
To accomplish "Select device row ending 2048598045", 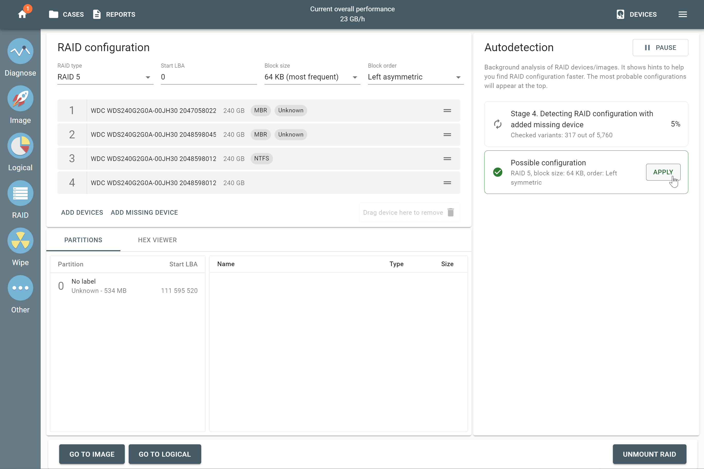I will tap(259, 134).
